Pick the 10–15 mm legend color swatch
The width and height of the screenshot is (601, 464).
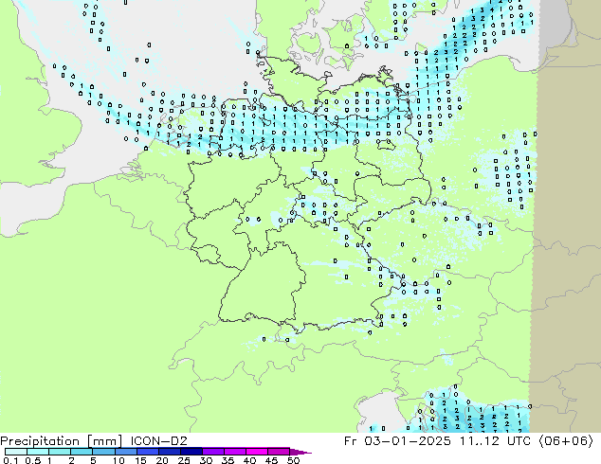click(125, 452)
